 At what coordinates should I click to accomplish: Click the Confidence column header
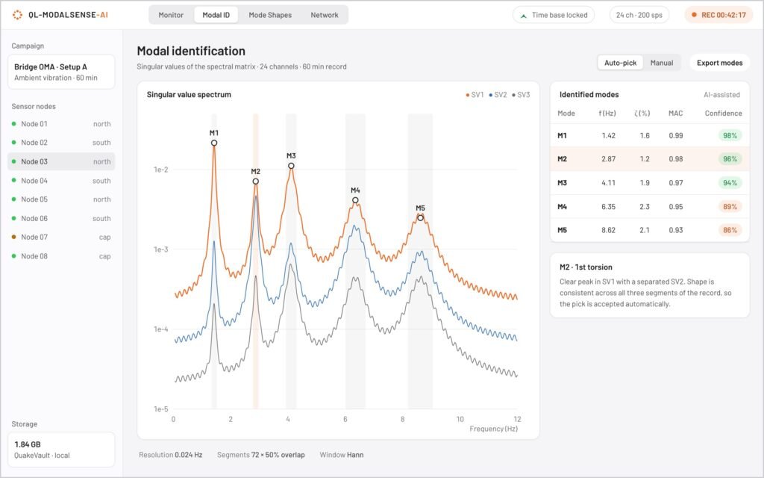tap(723, 114)
